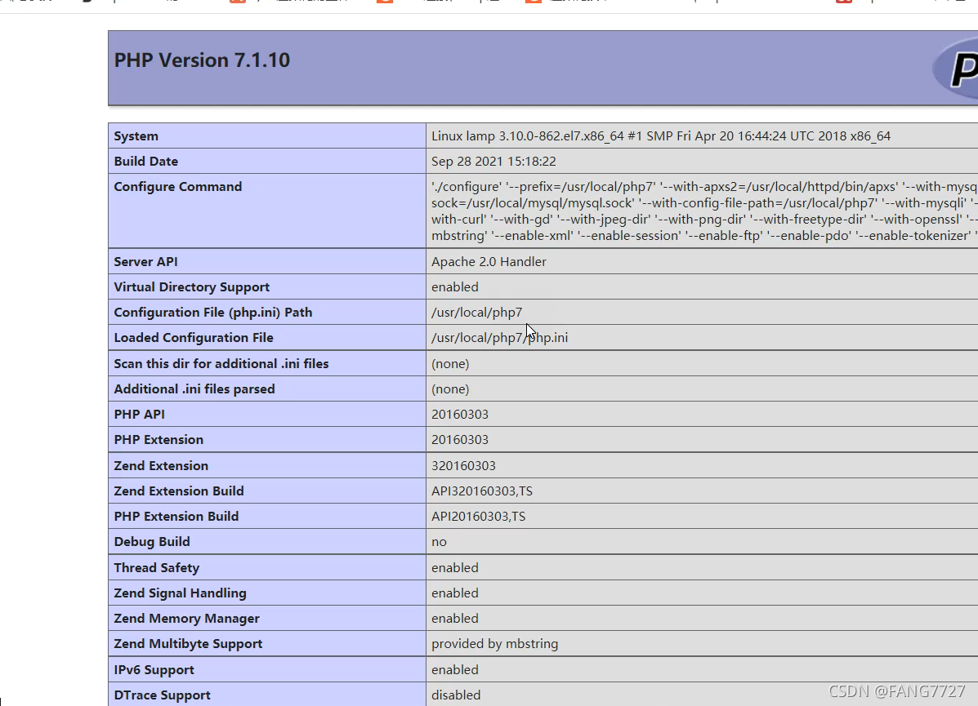Image resolution: width=978 pixels, height=706 pixels.
Task: Select the 'Thread Safety' label
Action: 157,568
